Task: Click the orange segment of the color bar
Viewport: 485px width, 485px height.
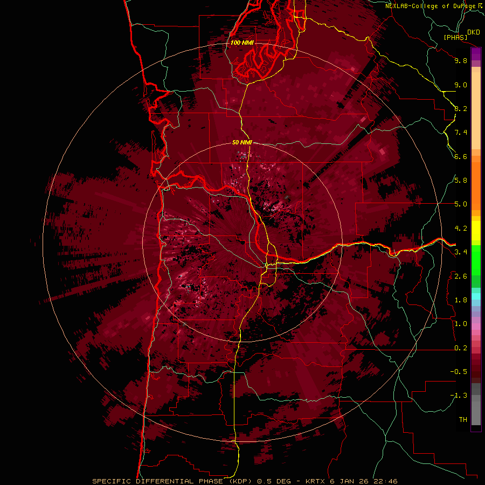Action: [x=476, y=185]
